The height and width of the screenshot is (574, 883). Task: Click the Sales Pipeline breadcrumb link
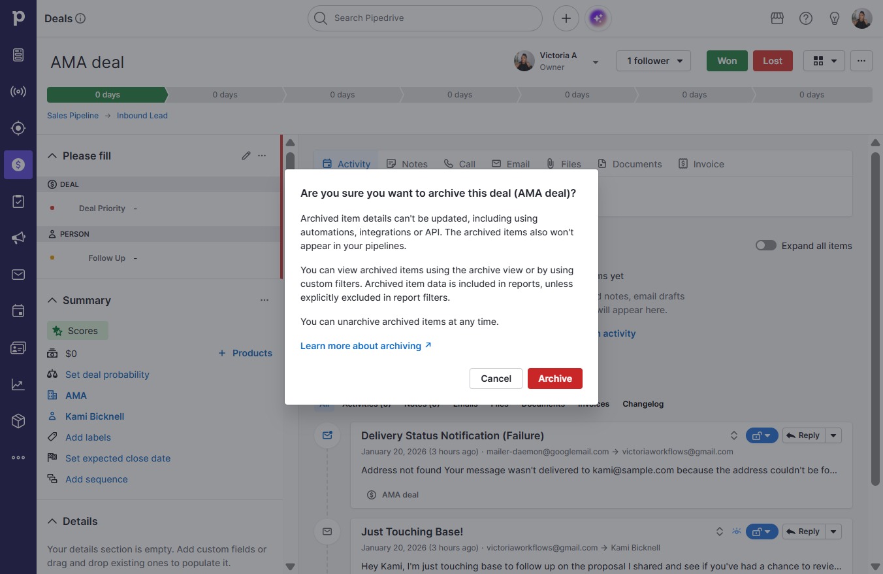[x=72, y=116]
